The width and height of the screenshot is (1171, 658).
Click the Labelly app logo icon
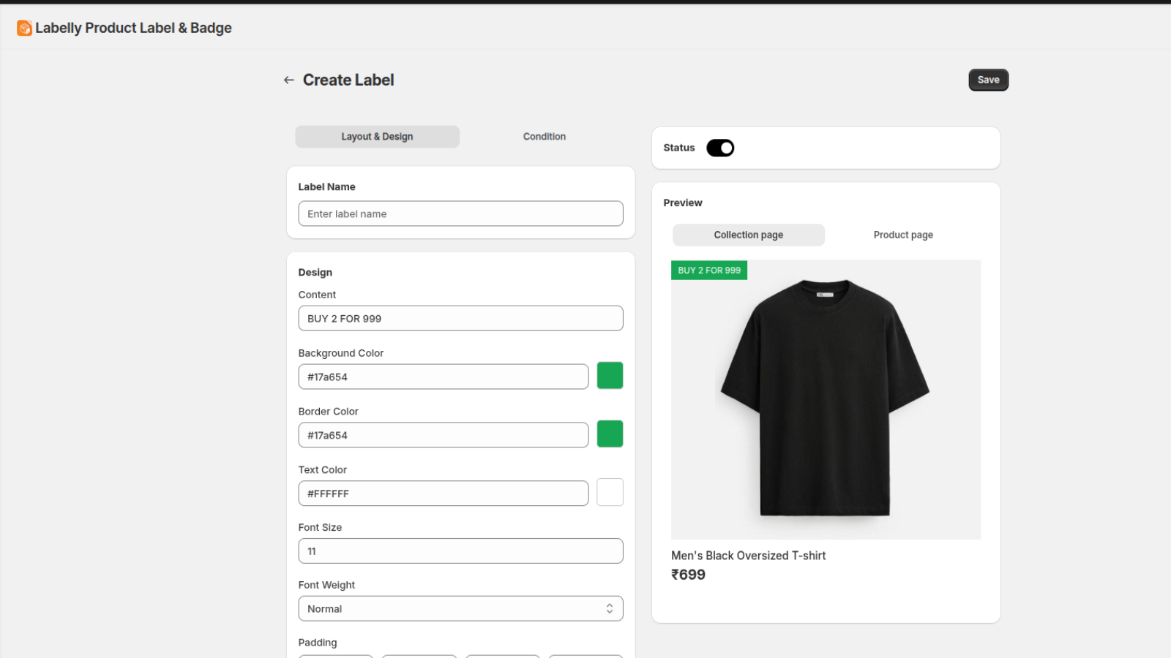[24, 28]
